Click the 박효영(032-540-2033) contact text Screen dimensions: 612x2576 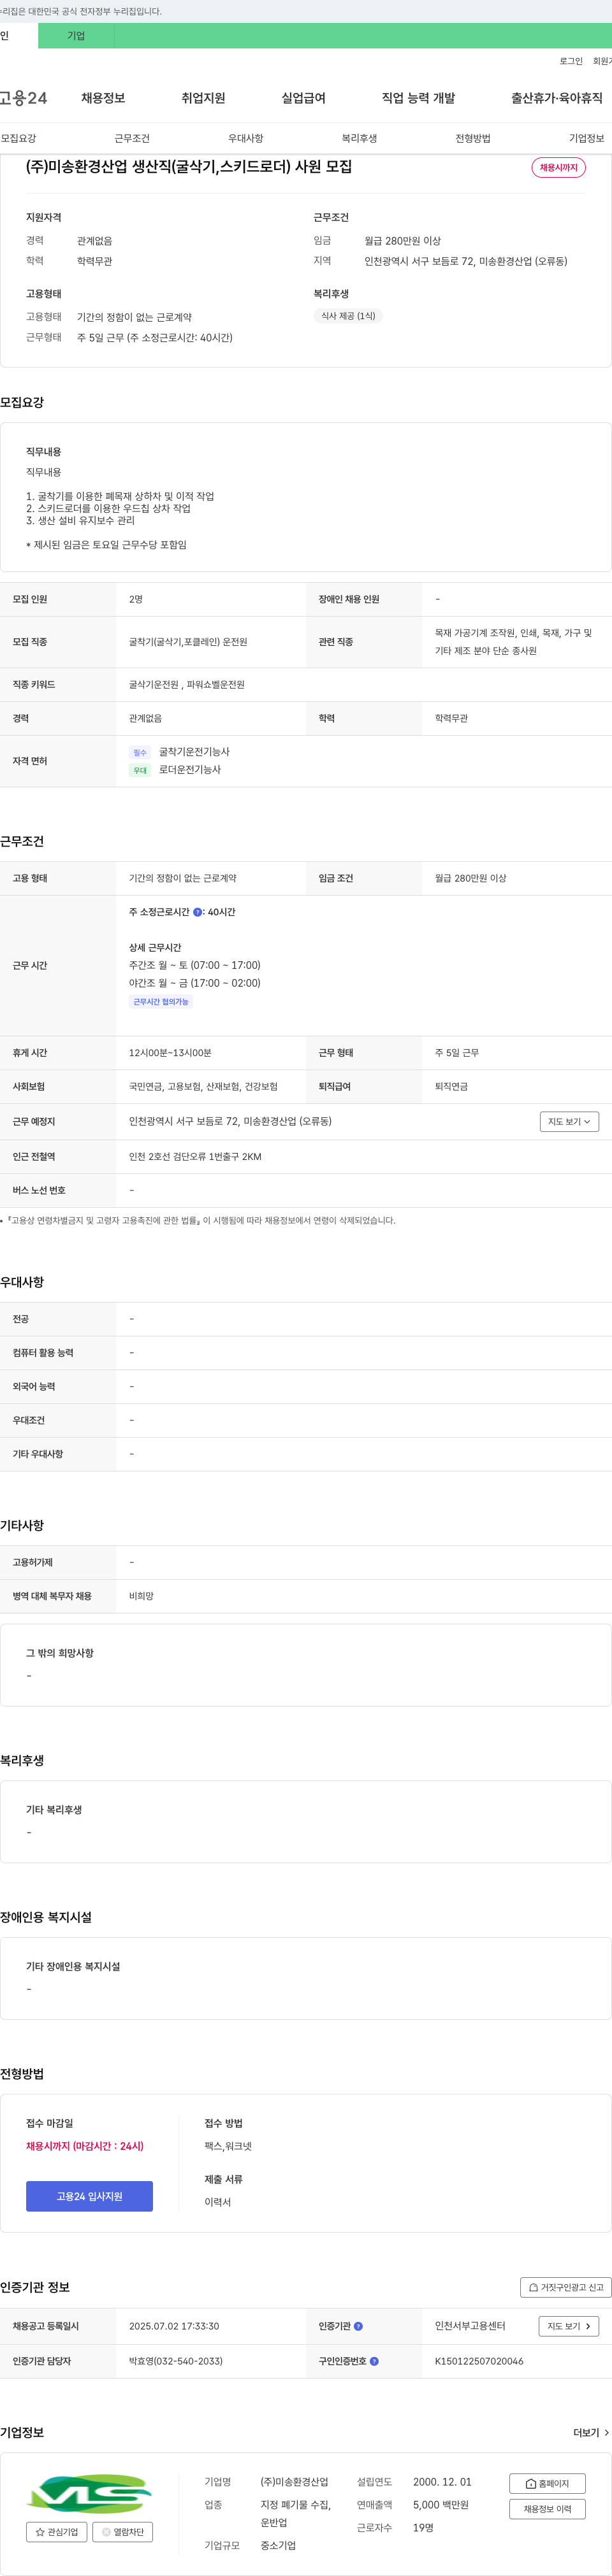(x=176, y=2361)
